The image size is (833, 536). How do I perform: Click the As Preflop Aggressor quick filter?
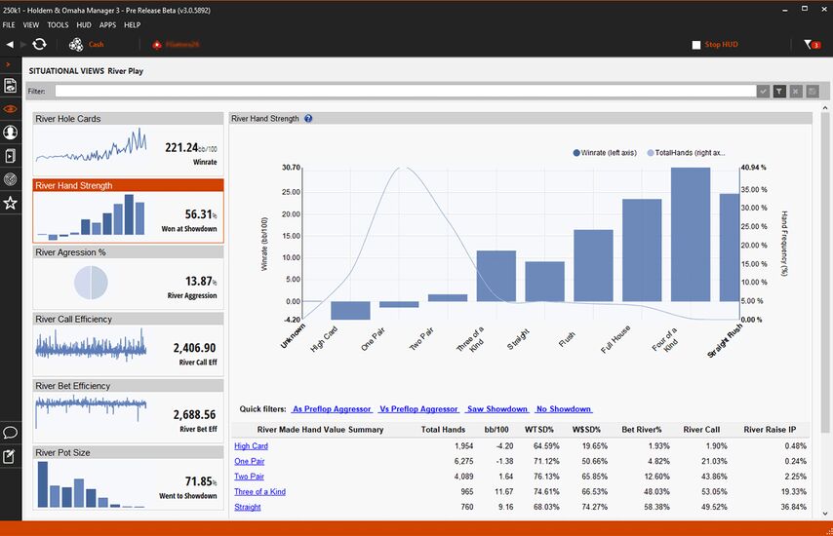click(332, 409)
